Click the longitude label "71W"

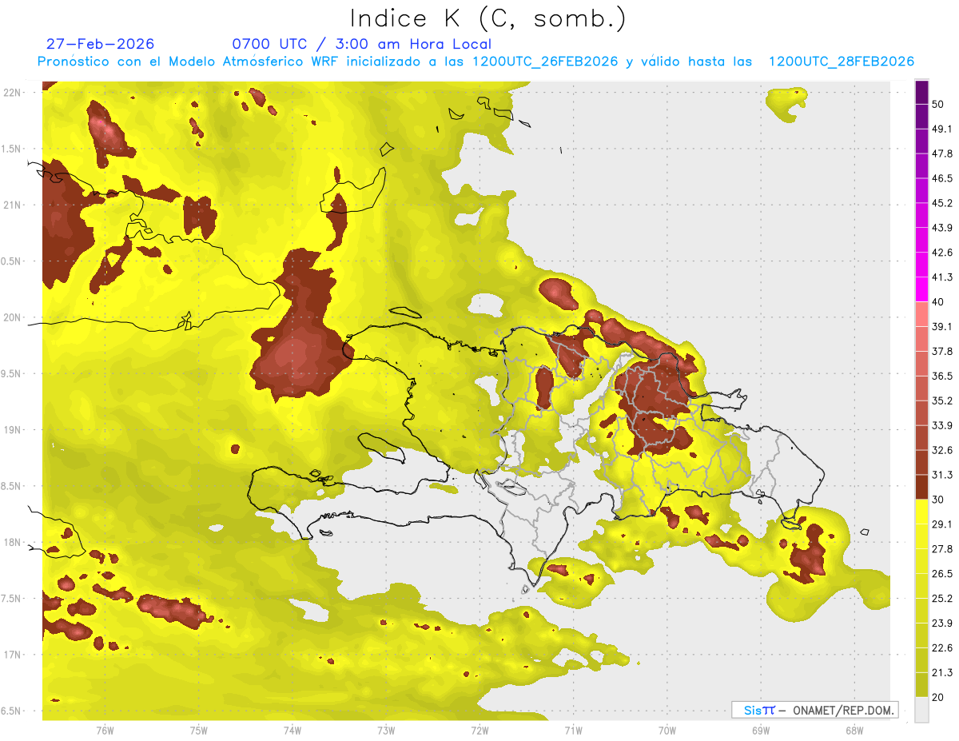tap(573, 730)
